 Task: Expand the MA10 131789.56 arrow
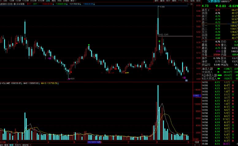click(58, 83)
